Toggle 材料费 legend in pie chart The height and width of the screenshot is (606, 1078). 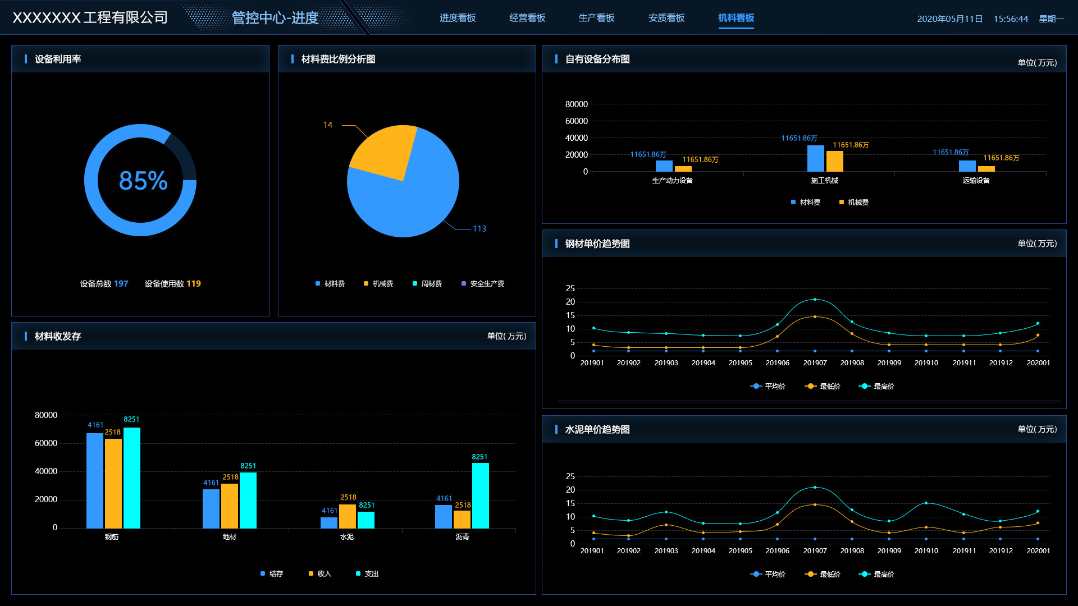[330, 284]
